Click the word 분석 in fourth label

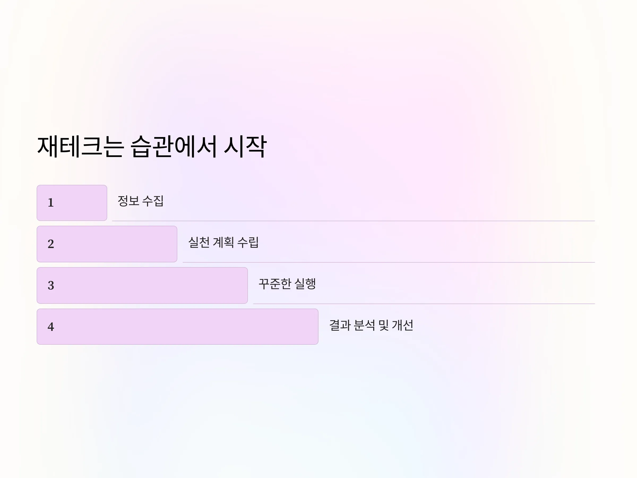(364, 325)
